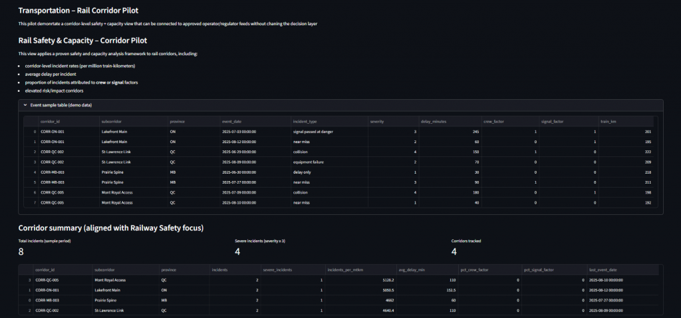Collapse the Event sample table expander chevron

[x=25, y=105]
